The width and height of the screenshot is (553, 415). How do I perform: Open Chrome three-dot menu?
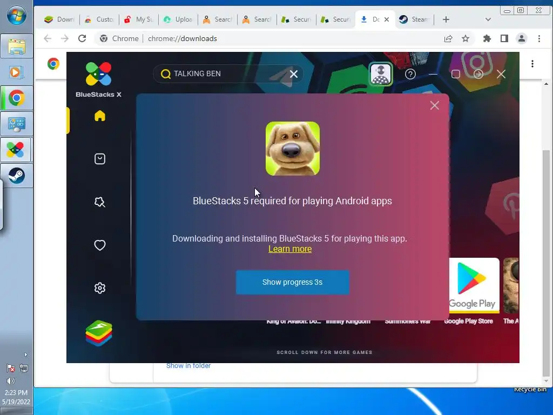(x=539, y=38)
